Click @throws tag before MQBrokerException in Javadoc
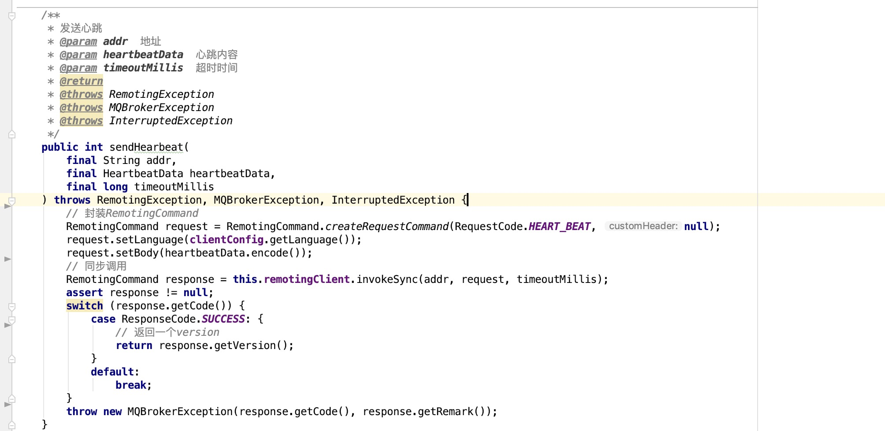Screen dimensions: 885x431 81,108
